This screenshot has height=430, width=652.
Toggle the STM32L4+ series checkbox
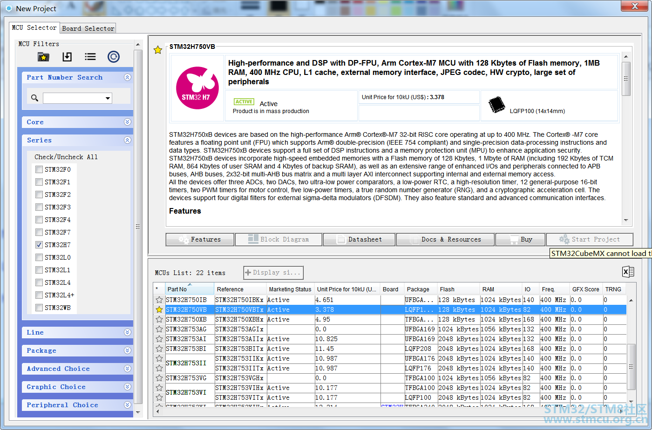click(39, 295)
